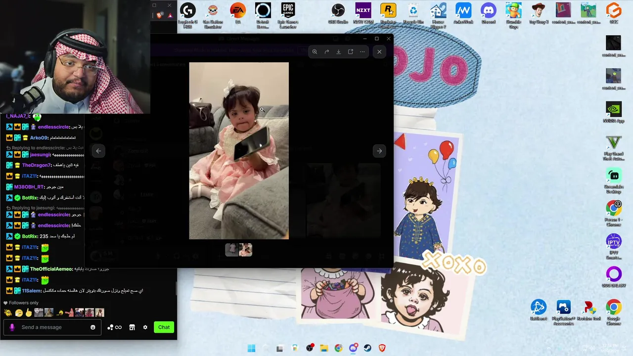Open Stumble Guys desktop shortcut
633x356 pixels.
(513, 15)
